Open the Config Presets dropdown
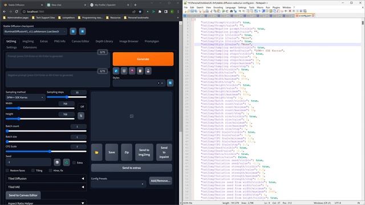Image resolution: width=365 pixels, height=205 pixels. click(119, 184)
